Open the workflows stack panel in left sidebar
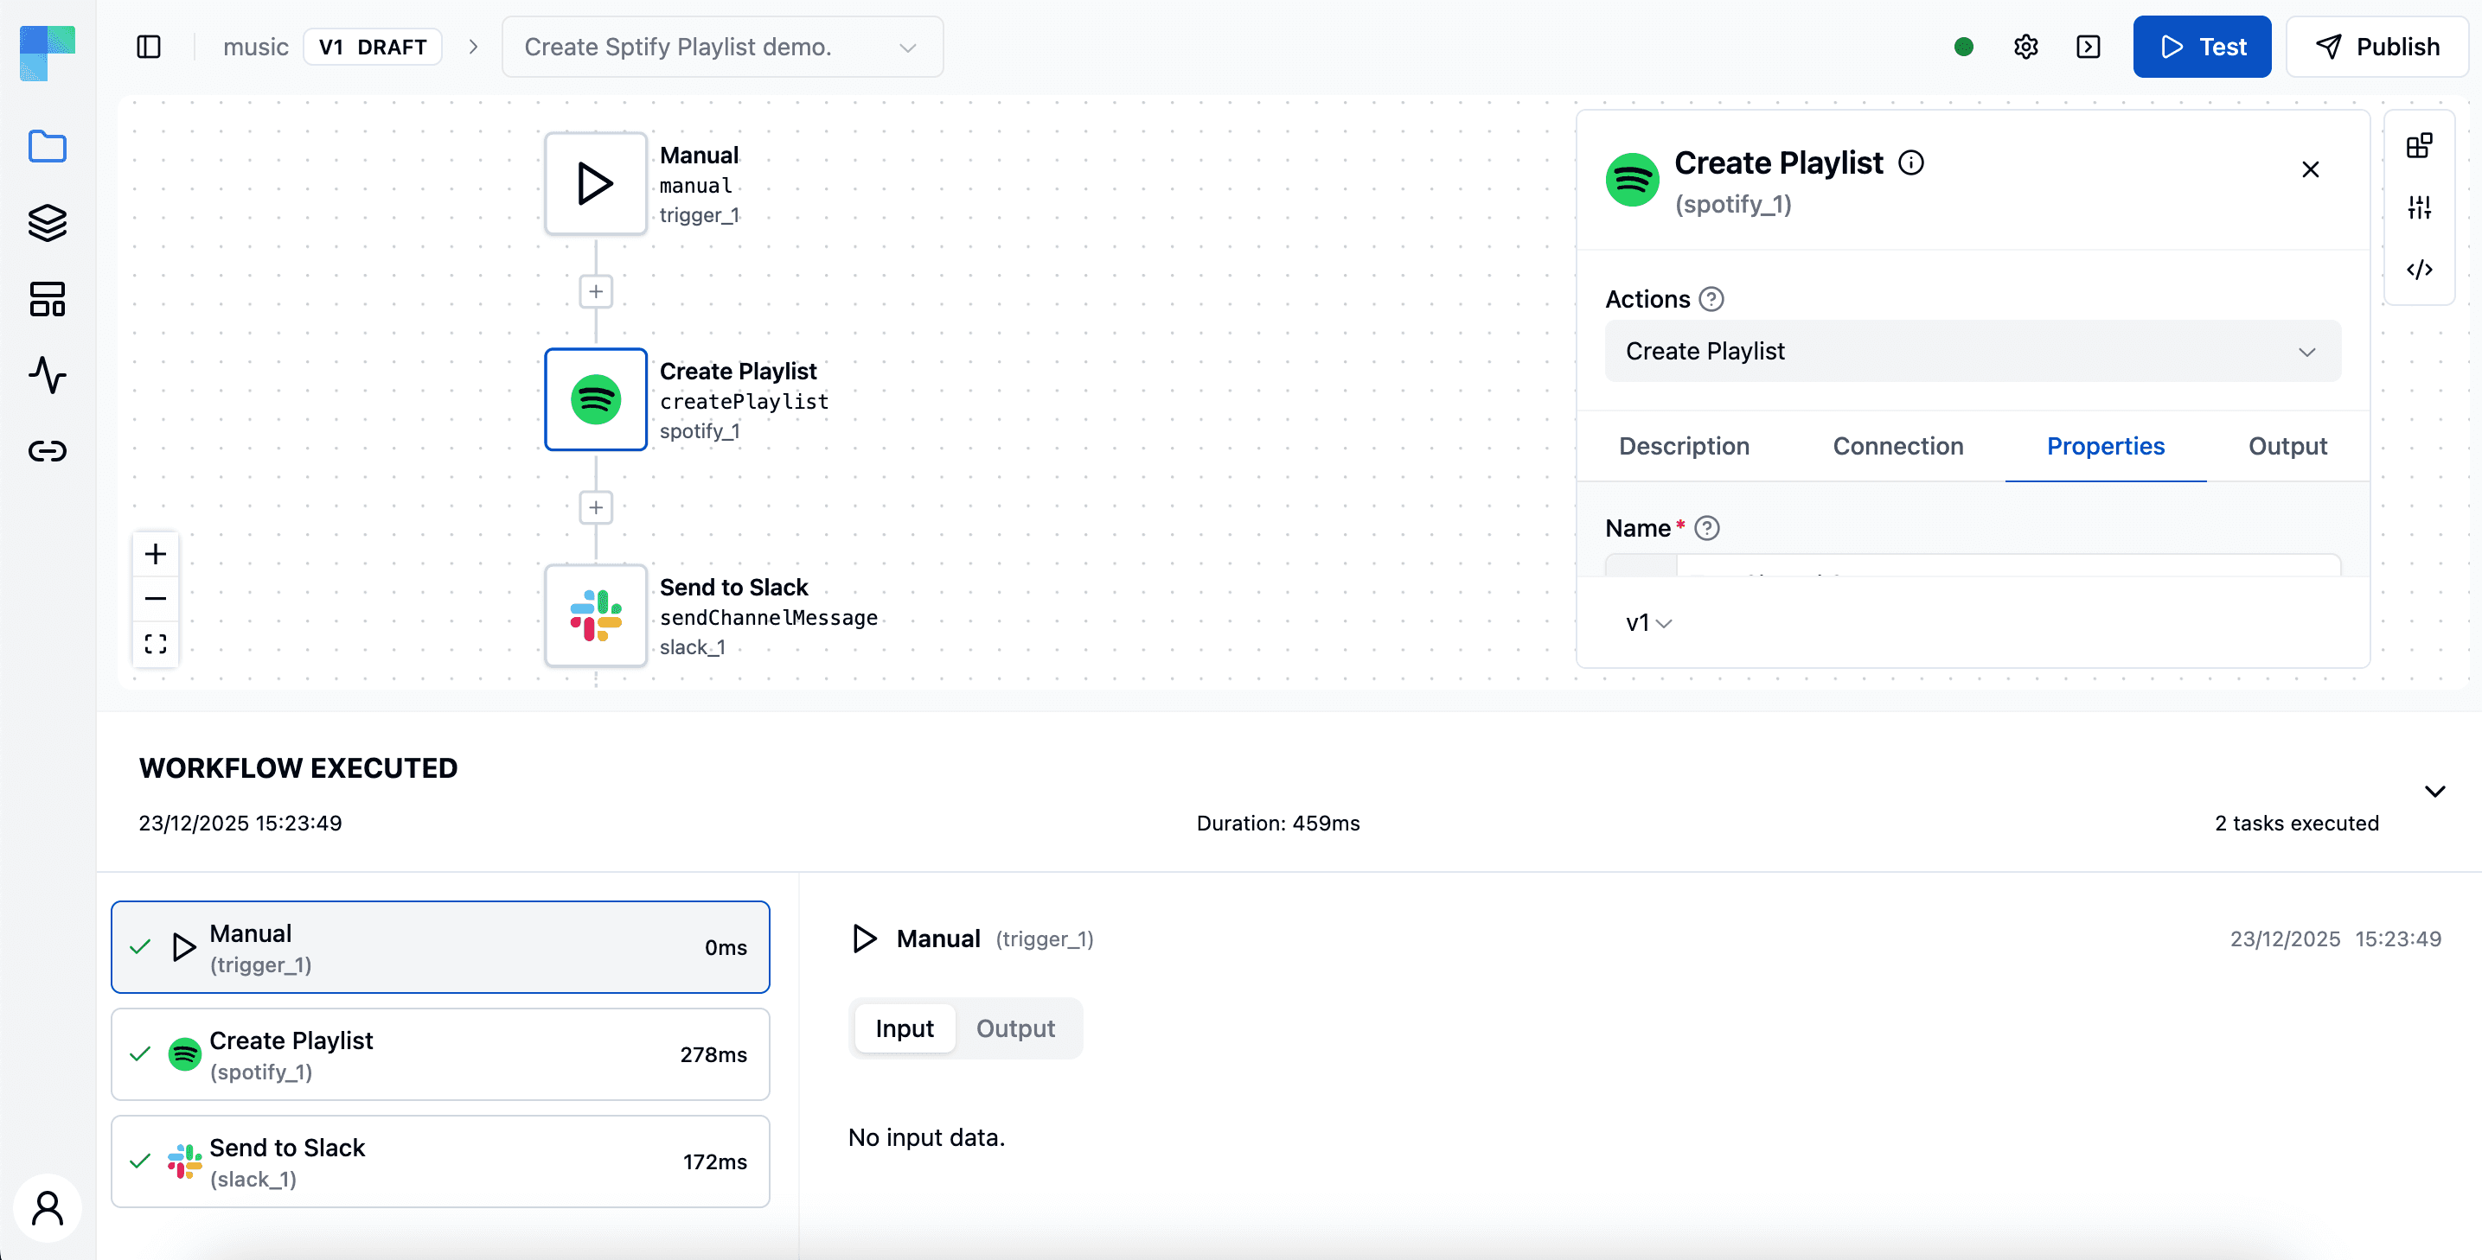 (48, 222)
